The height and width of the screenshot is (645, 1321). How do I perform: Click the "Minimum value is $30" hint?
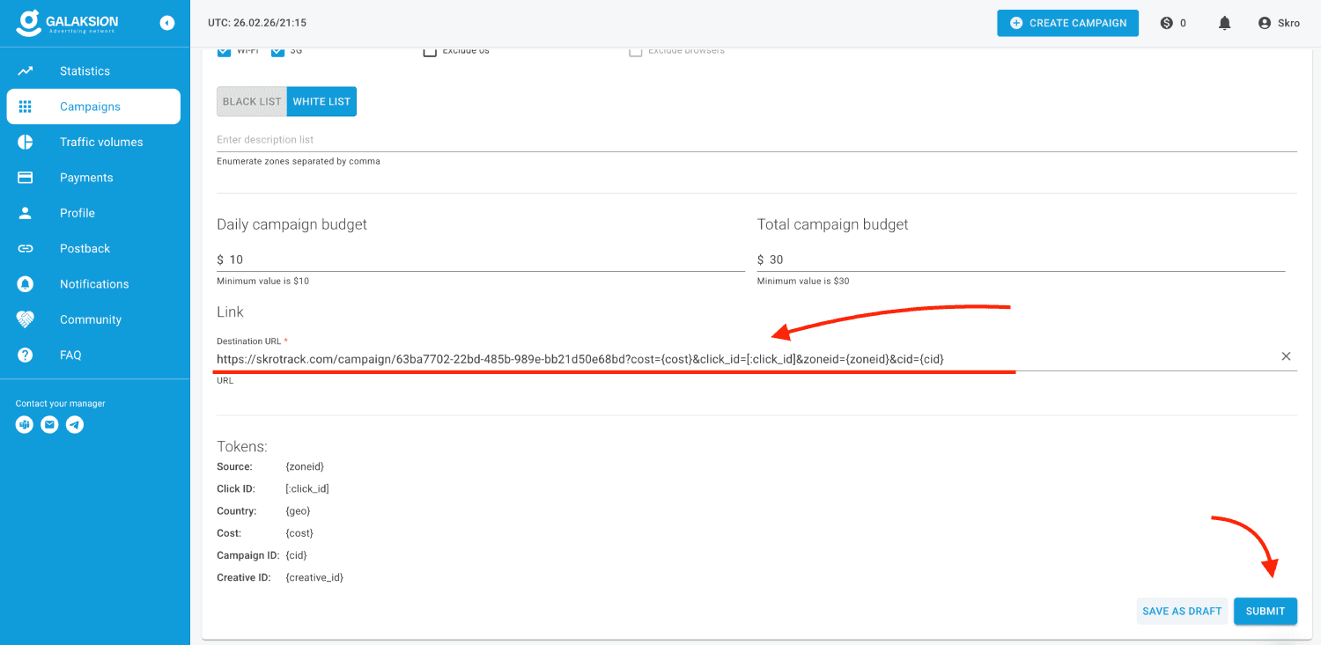point(803,282)
